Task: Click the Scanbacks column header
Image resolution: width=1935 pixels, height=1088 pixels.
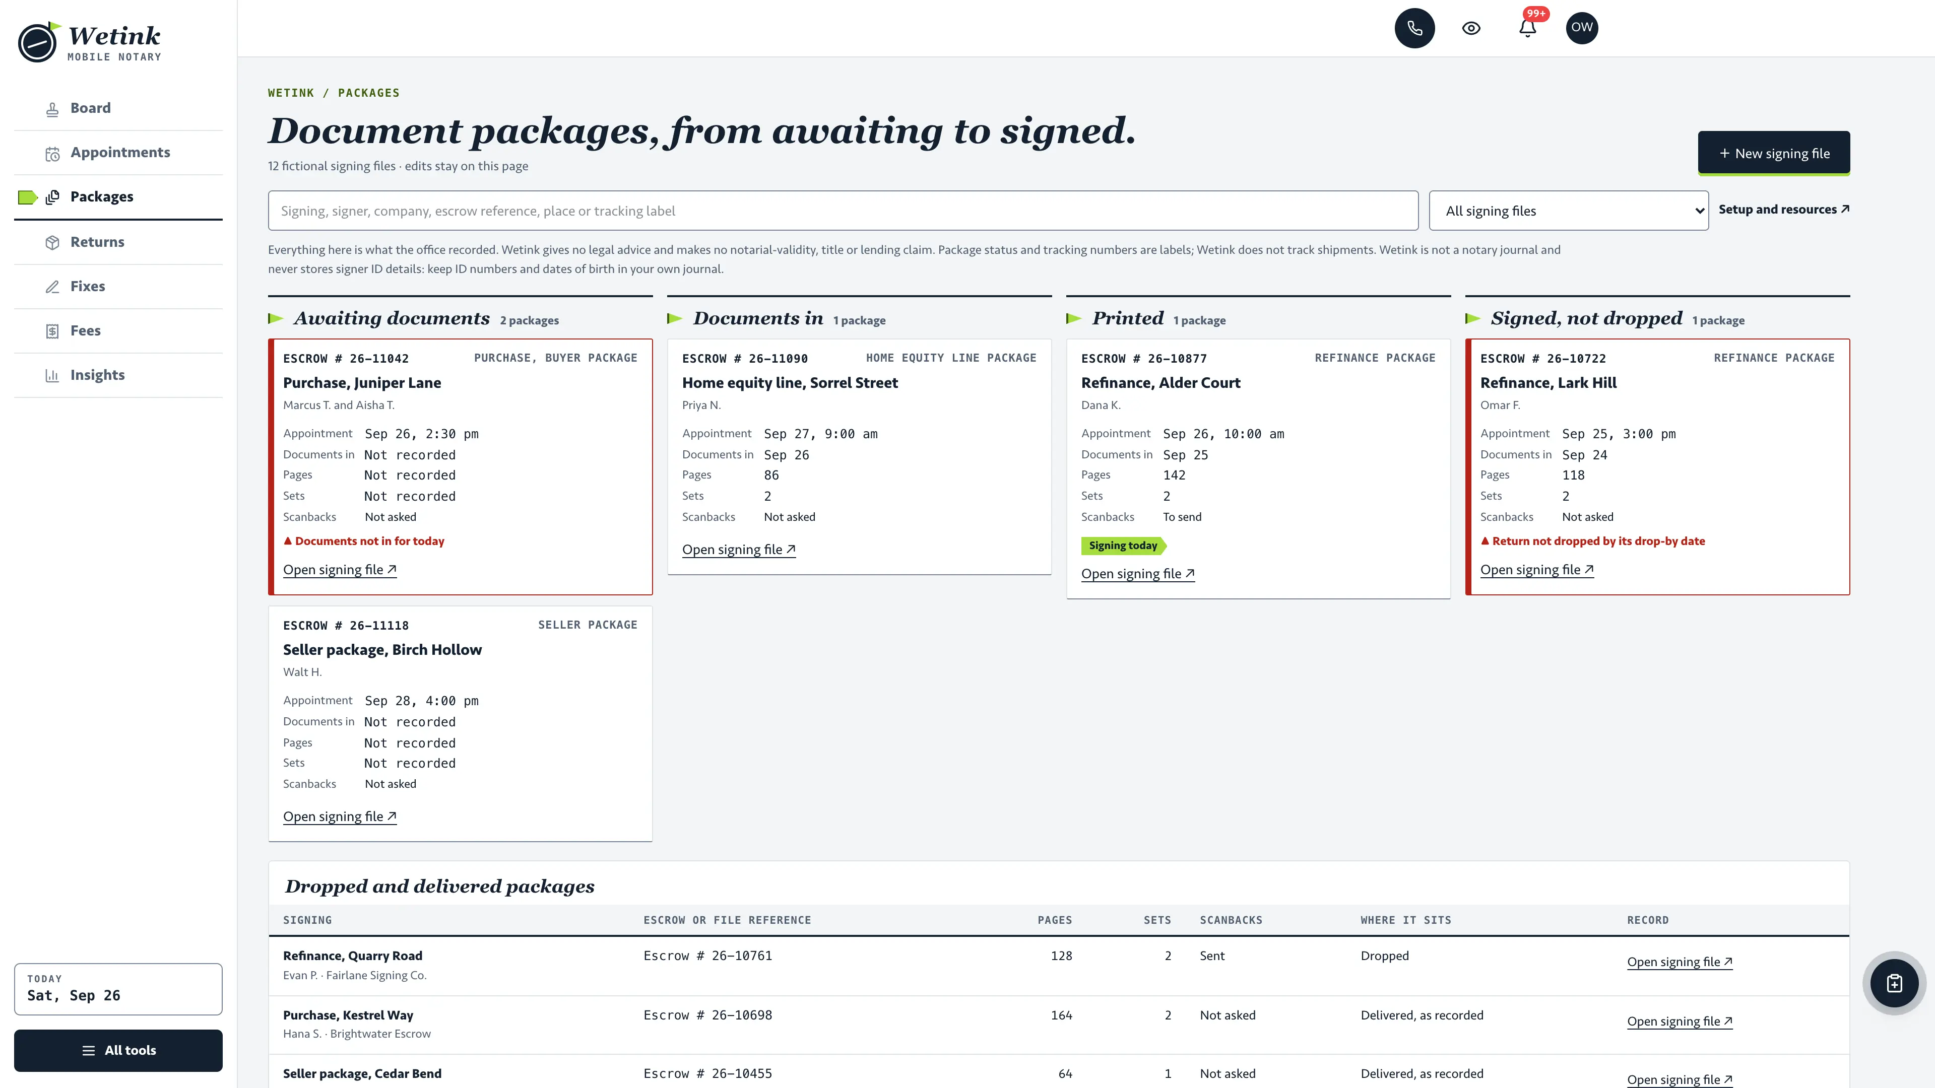Action: pos(1231,920)
